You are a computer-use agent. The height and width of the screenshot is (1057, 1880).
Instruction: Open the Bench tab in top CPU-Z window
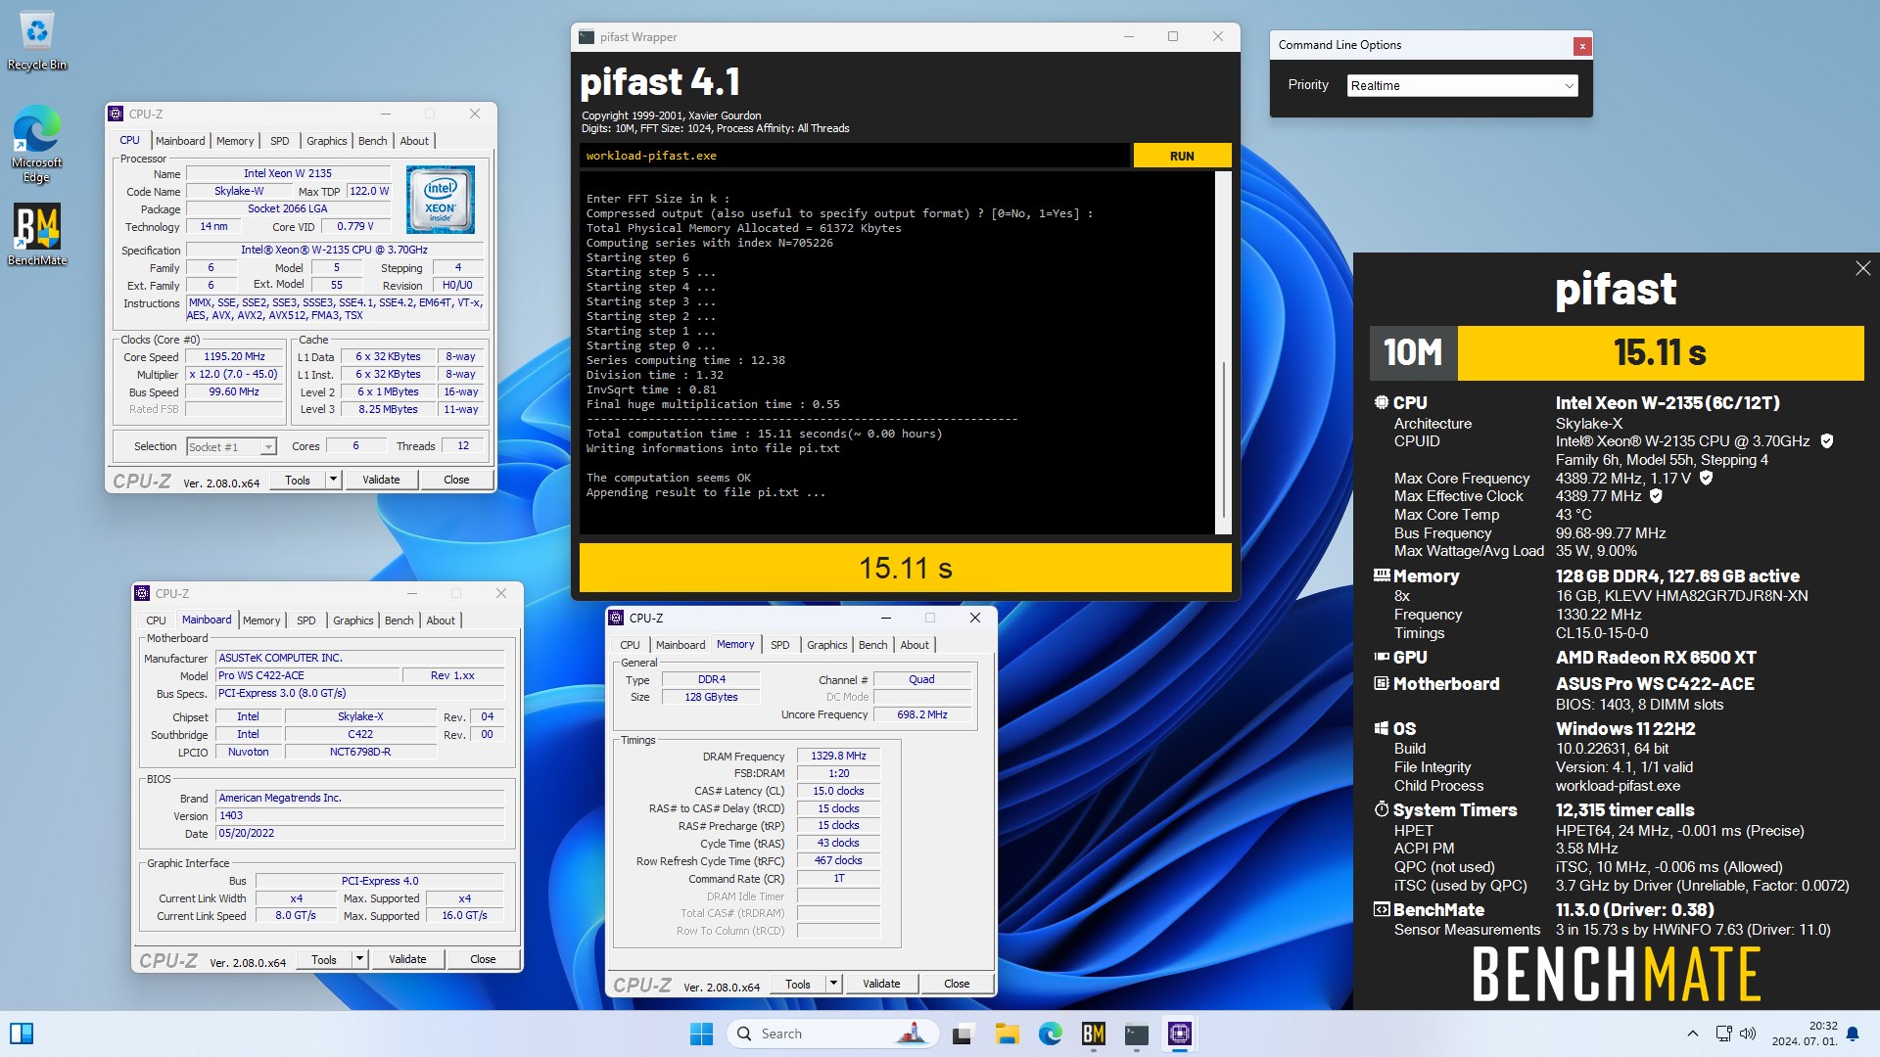pyautogui.click(x=372, y=141)
